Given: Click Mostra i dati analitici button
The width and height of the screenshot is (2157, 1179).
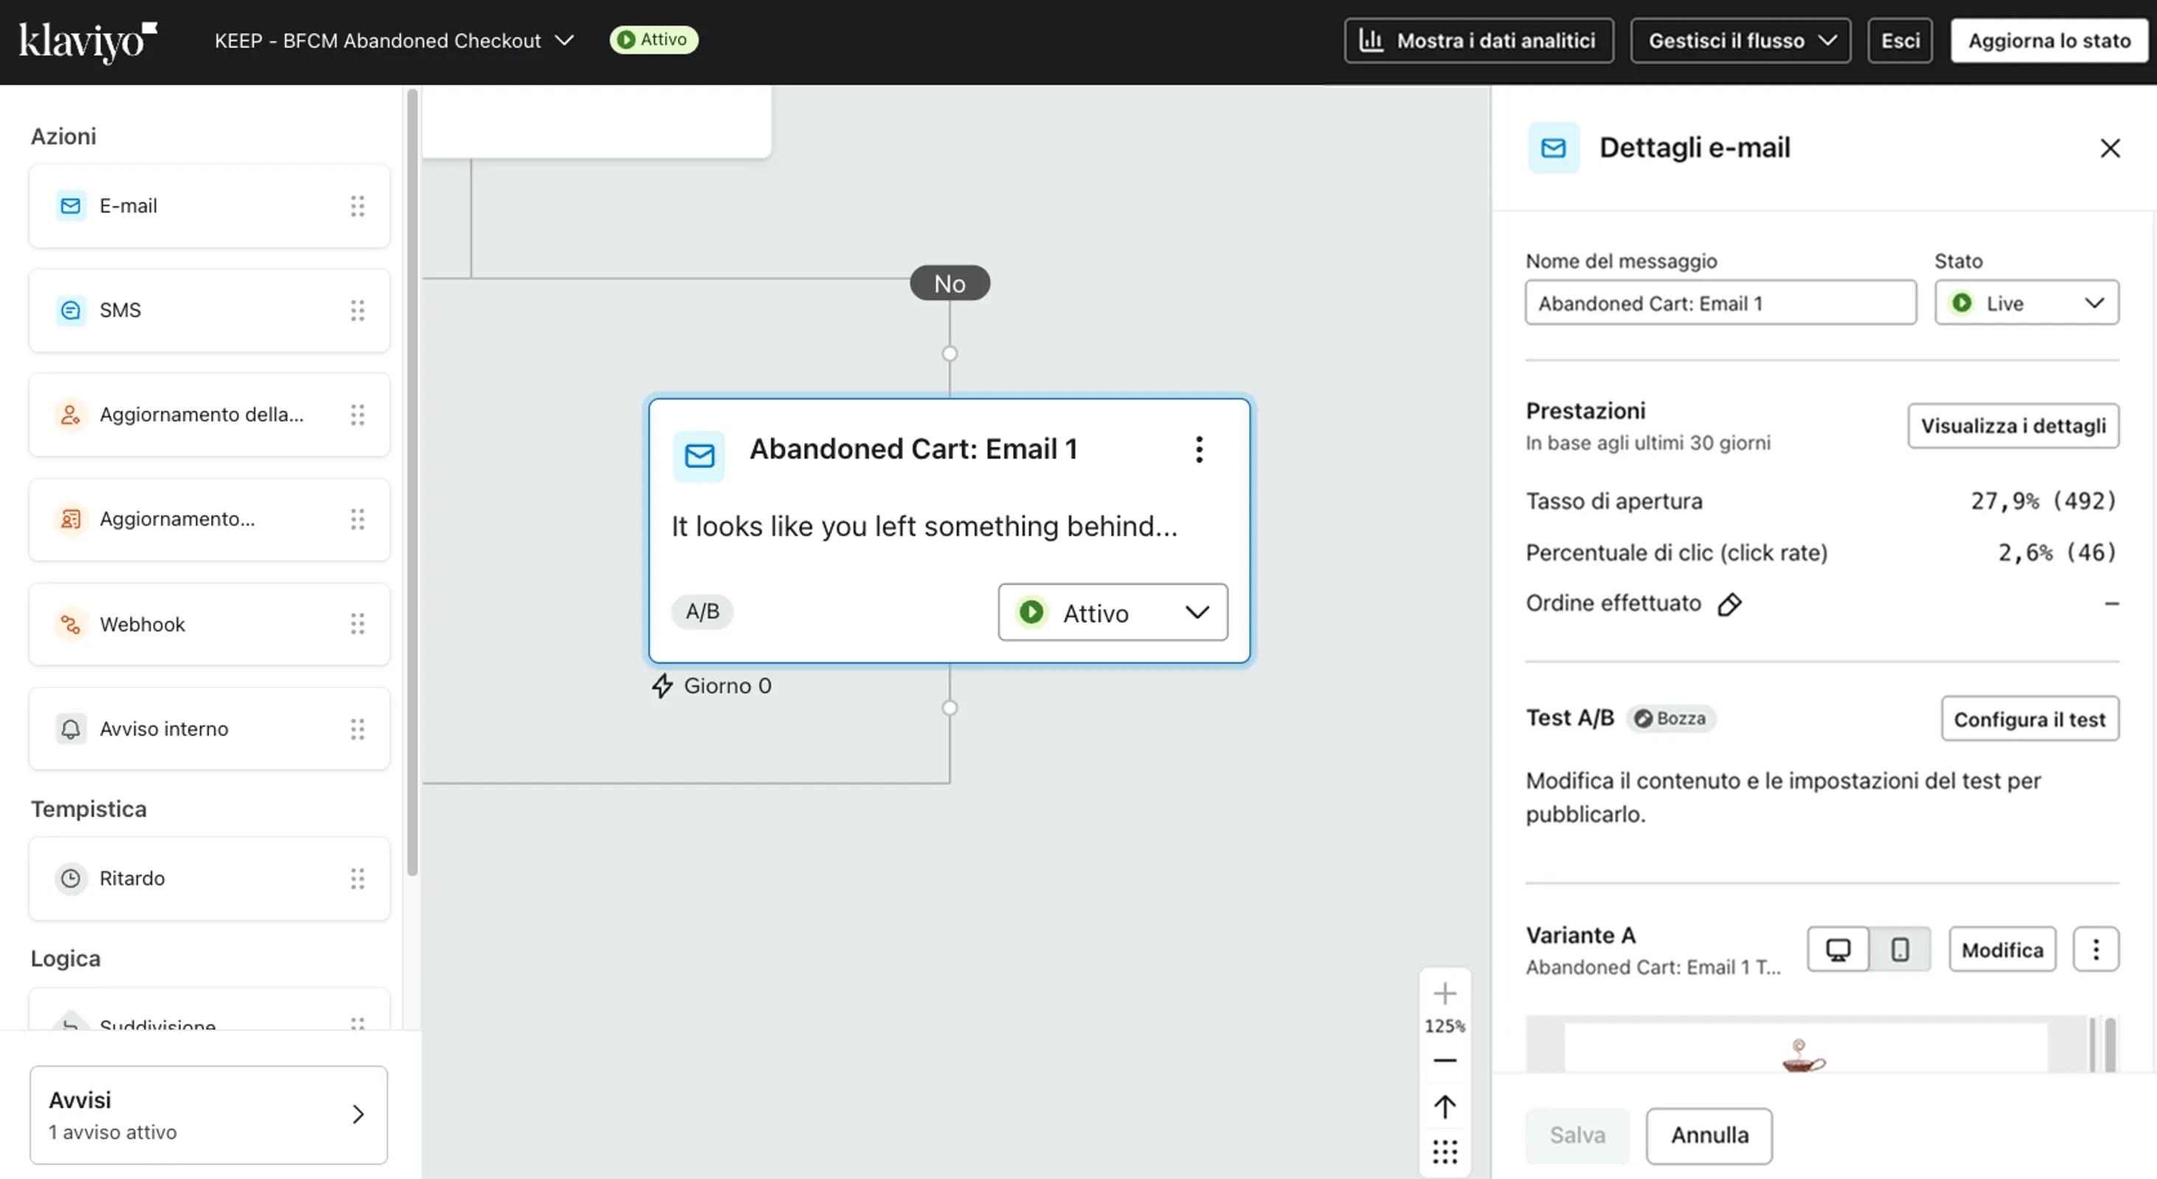Looking at the screenshot, I should pos(1478,41).
